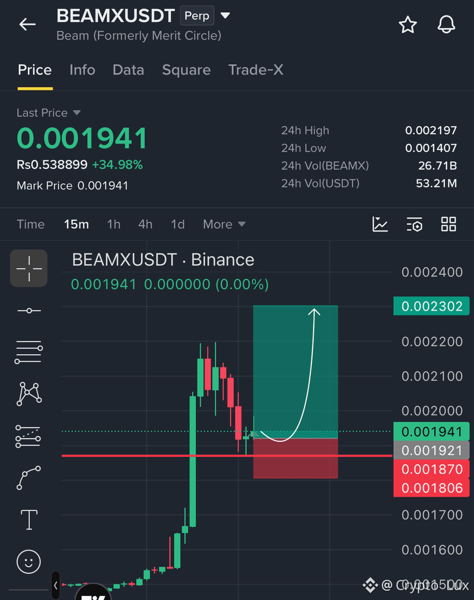Image resolution: width=474 pixels, height=600 pixels.
Task: Expand the More intervals dropdown
Action: (224, 224)
